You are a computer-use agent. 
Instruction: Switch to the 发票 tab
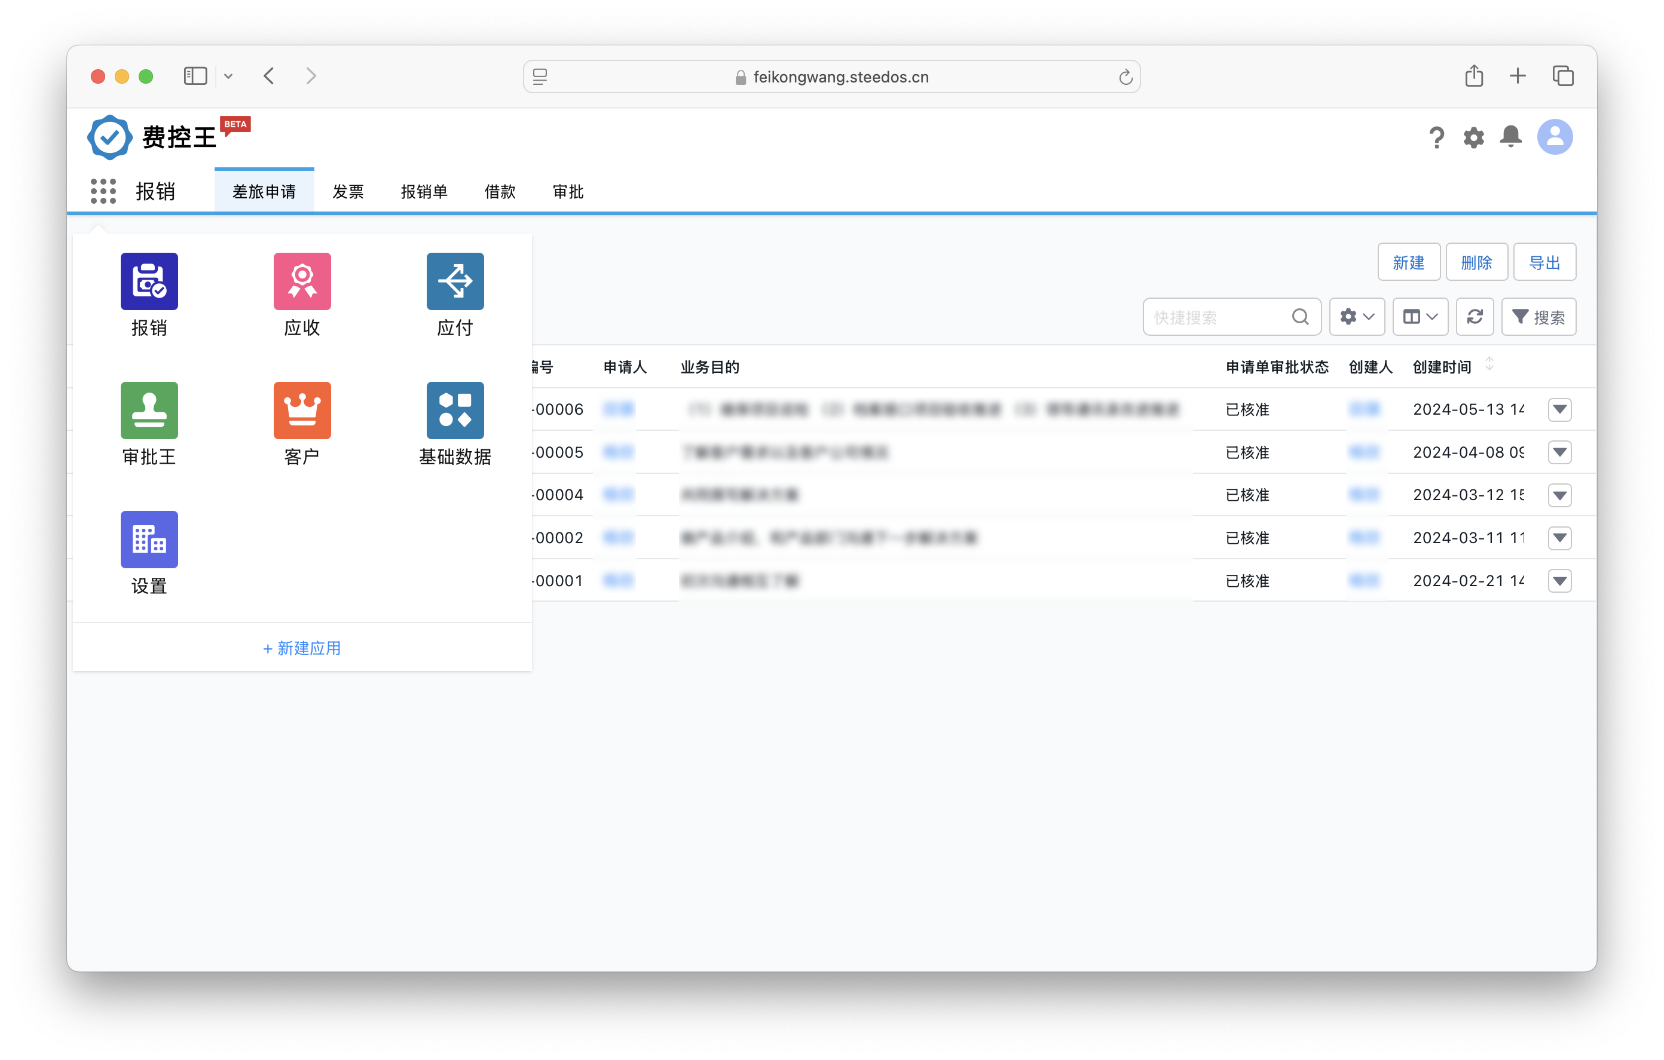click(x=348, y=191)
